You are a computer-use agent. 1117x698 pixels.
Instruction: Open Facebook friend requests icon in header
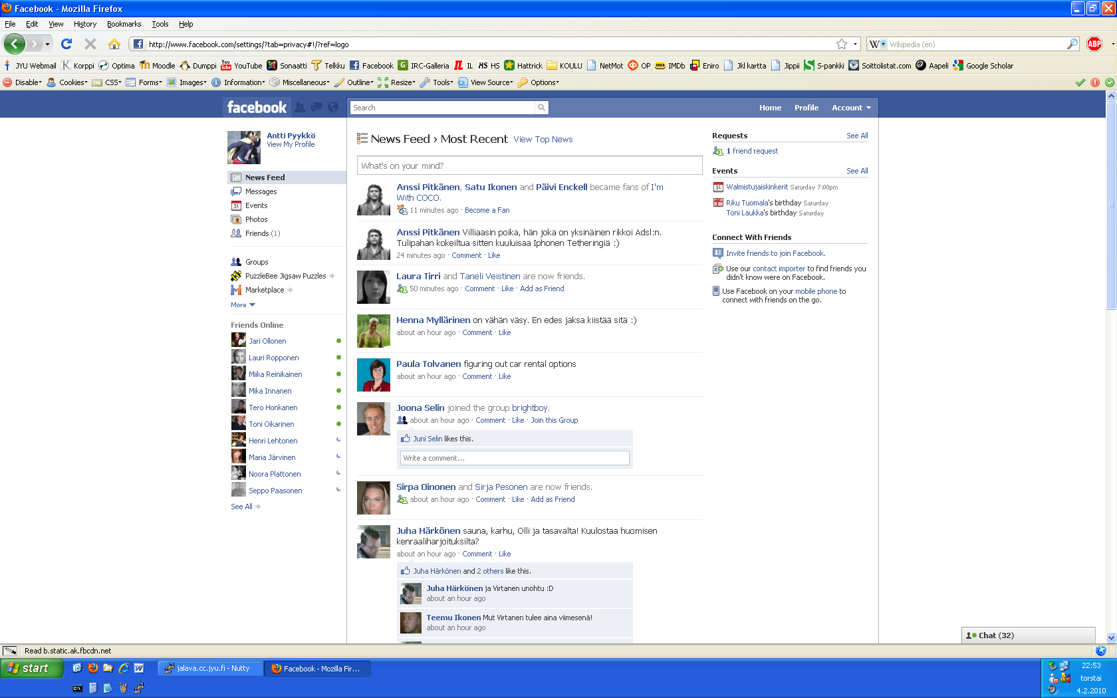coord(301,107)
